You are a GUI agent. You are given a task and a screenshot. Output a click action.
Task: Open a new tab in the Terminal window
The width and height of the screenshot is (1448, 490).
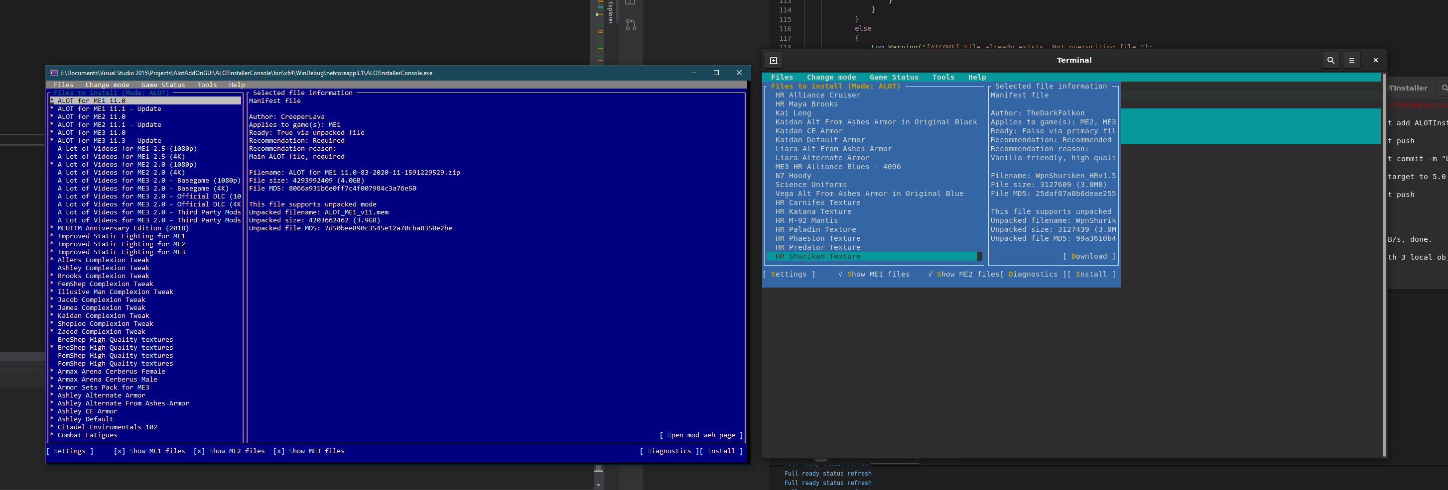coord(773,60)
